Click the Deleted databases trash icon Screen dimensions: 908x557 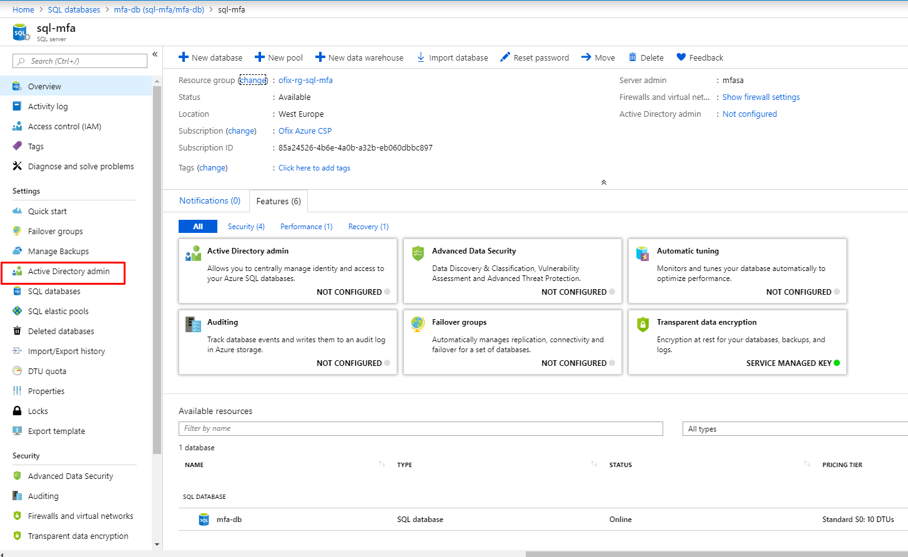tap(17, 331)
